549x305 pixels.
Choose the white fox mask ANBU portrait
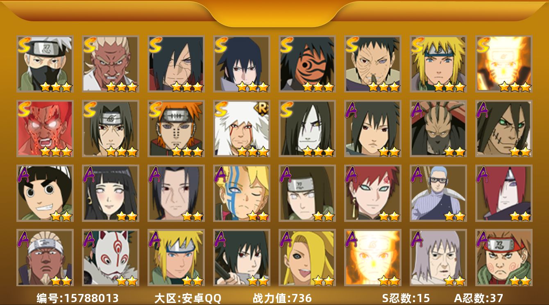tap(111, 258)
